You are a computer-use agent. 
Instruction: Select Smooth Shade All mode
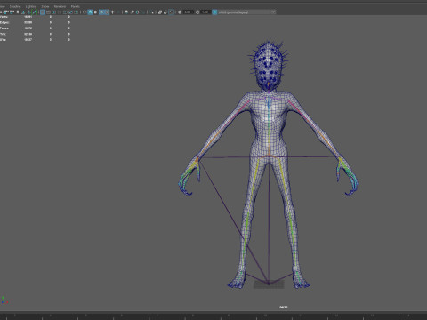click(90, 12)
